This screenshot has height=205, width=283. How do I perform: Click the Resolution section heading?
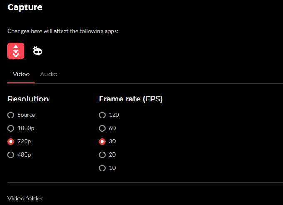[x=28, y=99]
